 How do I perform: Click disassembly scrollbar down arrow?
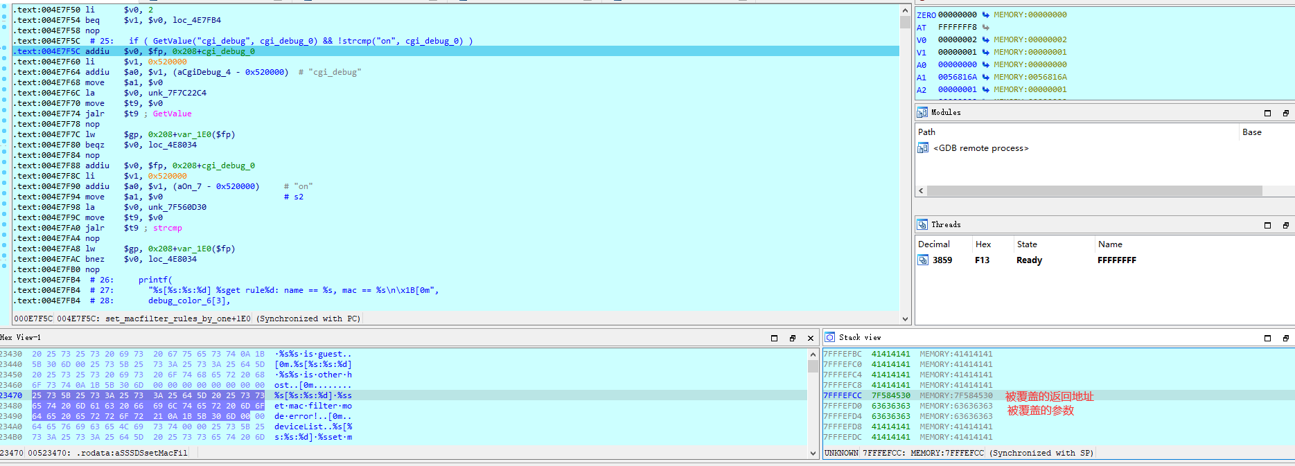click(905, 319)
